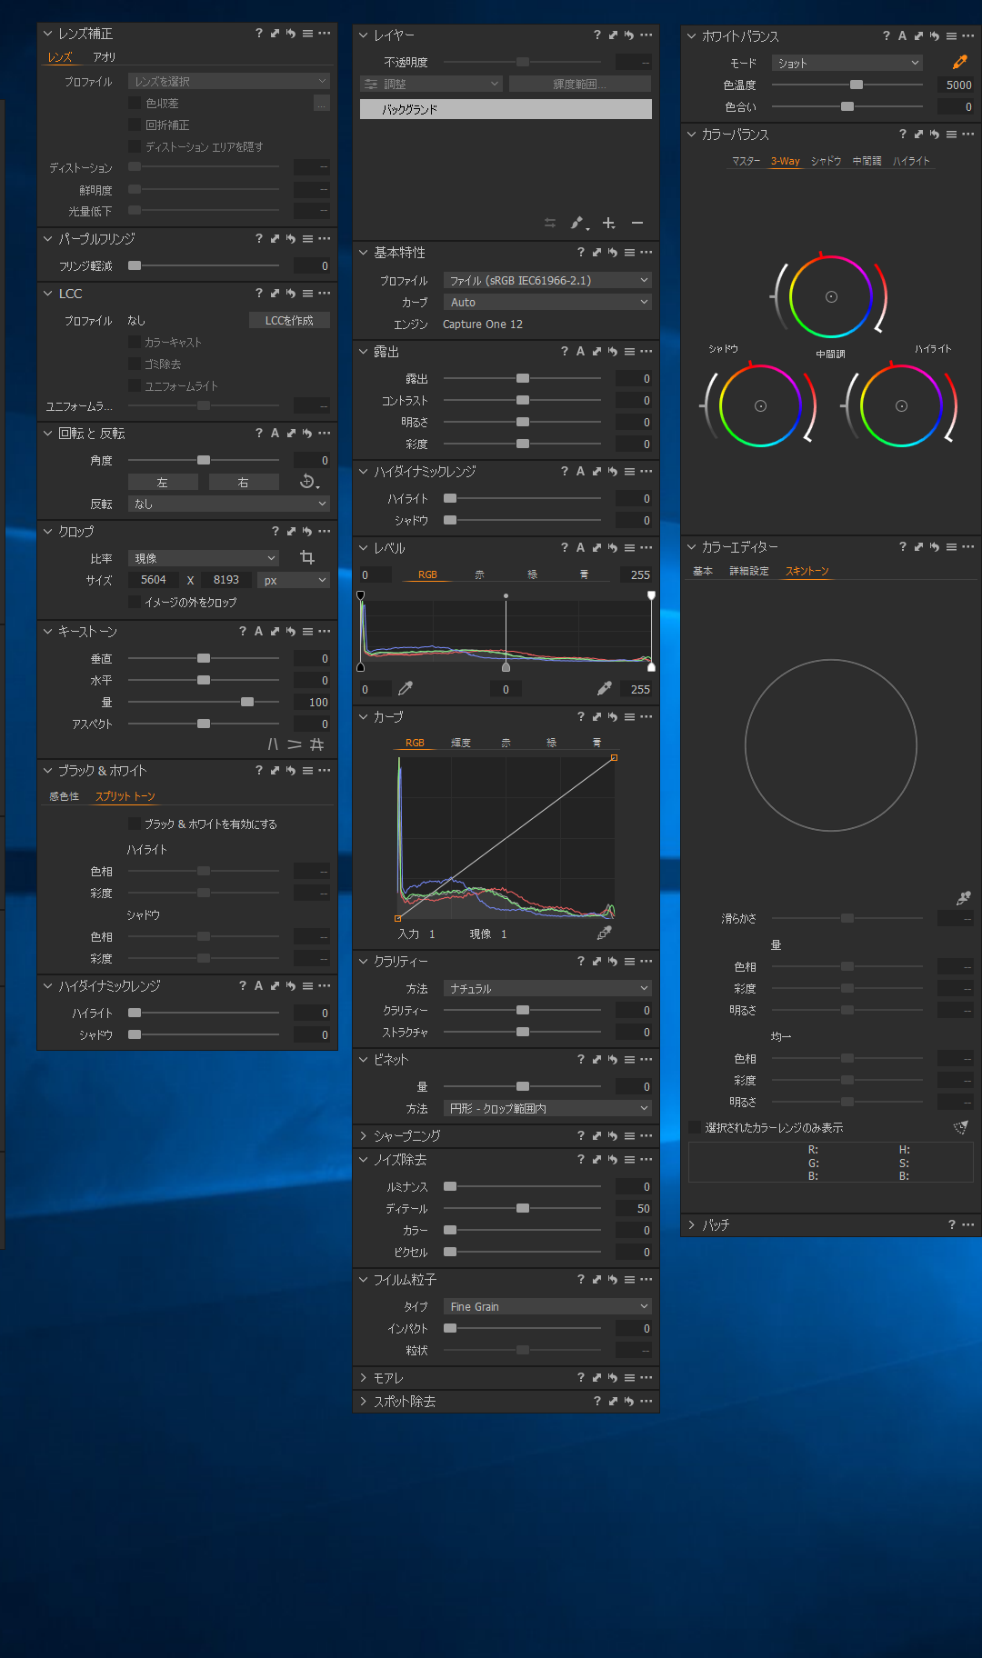The image size is (982, 1658).
Task: Click the keystone grid guide icon
Action: (x=316, y=744)
